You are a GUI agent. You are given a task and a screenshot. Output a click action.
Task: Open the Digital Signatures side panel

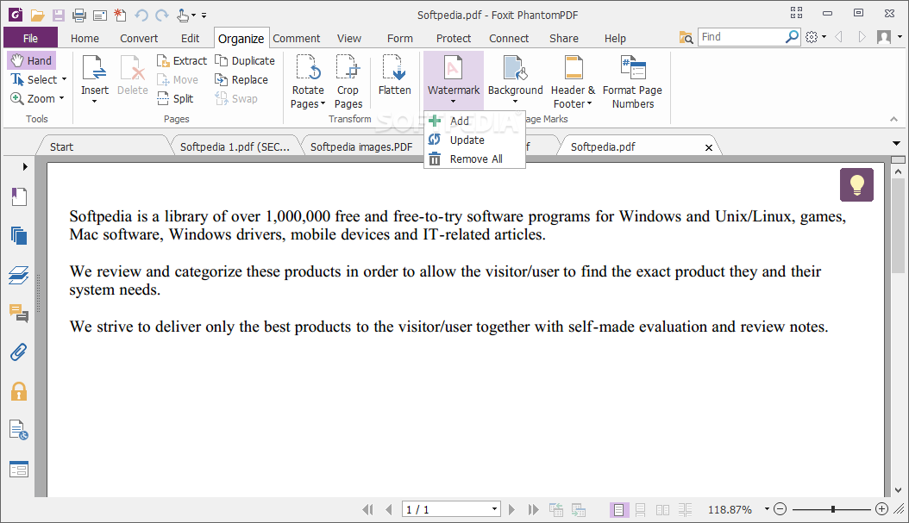tap(19, 430)
